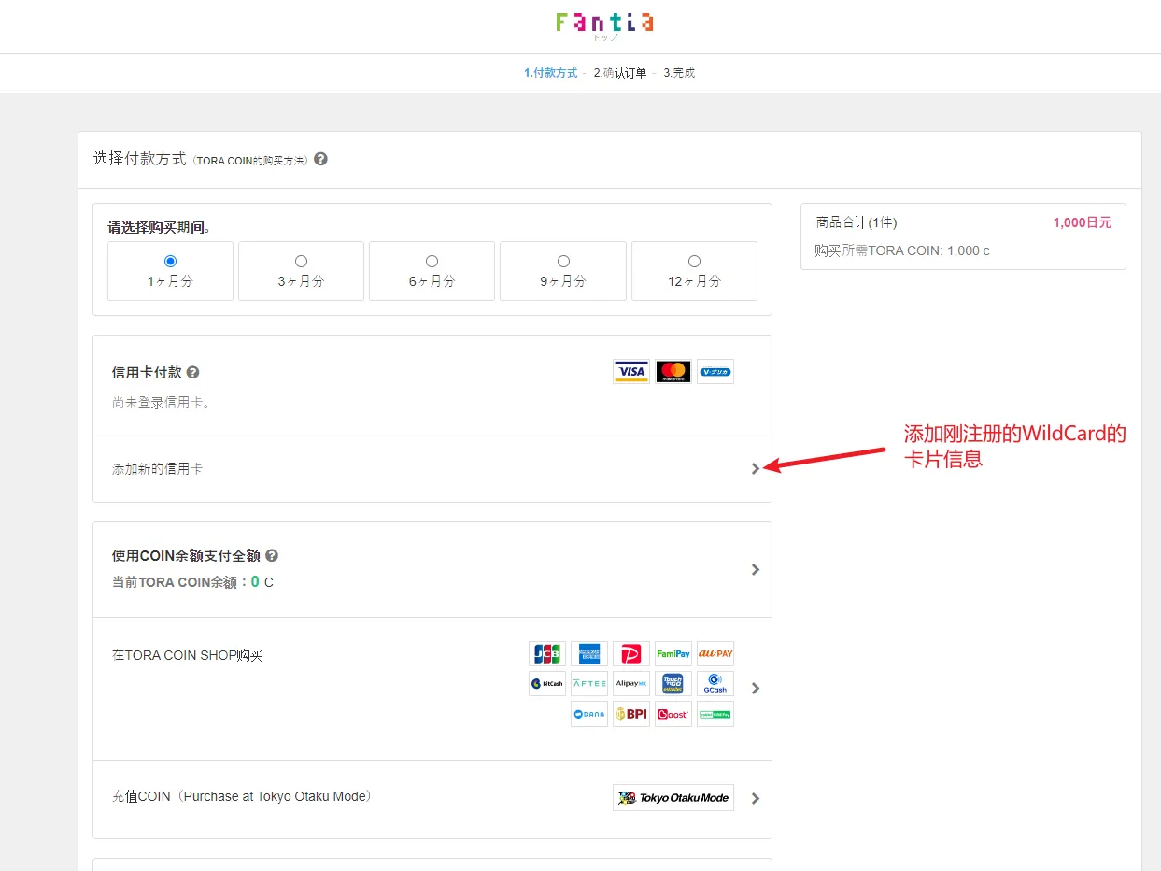Click the help icon beside 选择付款方式
1161x871 pixels.
tap(320, 159)
